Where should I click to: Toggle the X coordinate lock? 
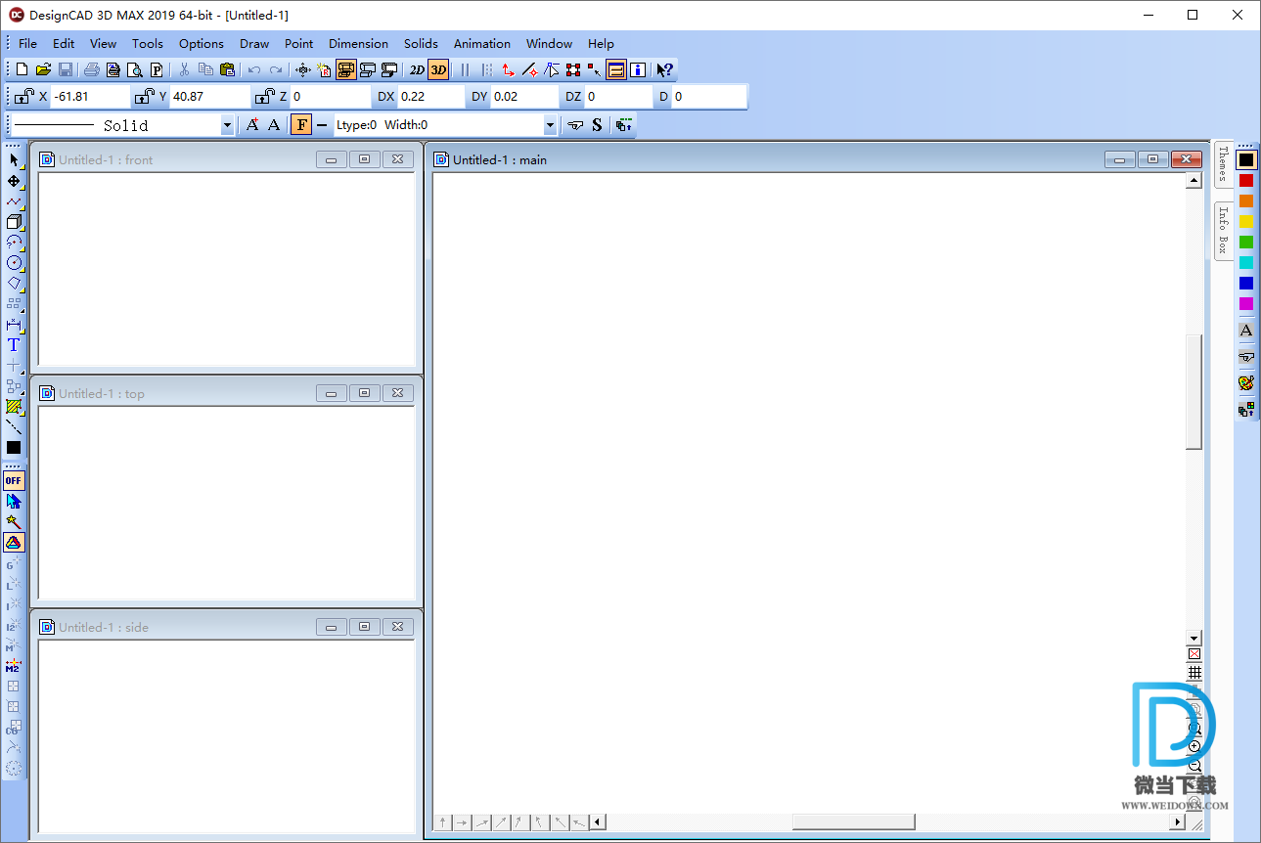23,96
